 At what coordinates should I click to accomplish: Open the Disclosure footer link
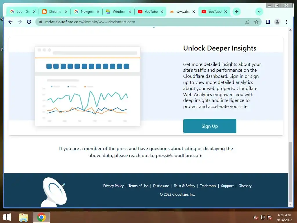click(x=161, y=186)
